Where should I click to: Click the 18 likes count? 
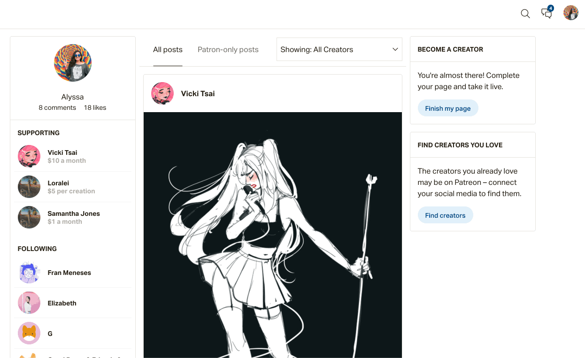[95, 107]
